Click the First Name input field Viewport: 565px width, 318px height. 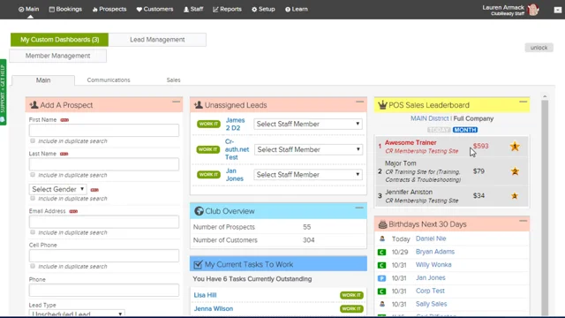[104, 130]
